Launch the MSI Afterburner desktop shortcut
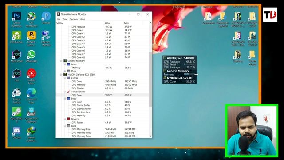The height and width of the screenshot is (160, 284). click(32, 16)
